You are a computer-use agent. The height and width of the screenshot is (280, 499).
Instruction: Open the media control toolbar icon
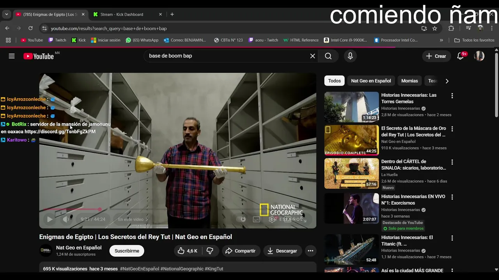[468, 28]
